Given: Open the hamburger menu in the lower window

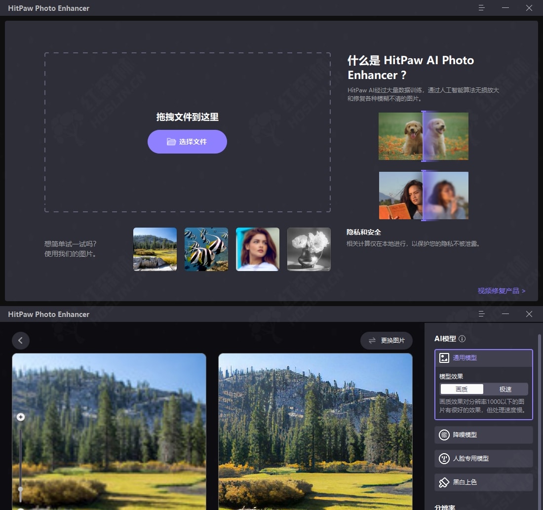Looking at the screenshot, I should [481, 314].
